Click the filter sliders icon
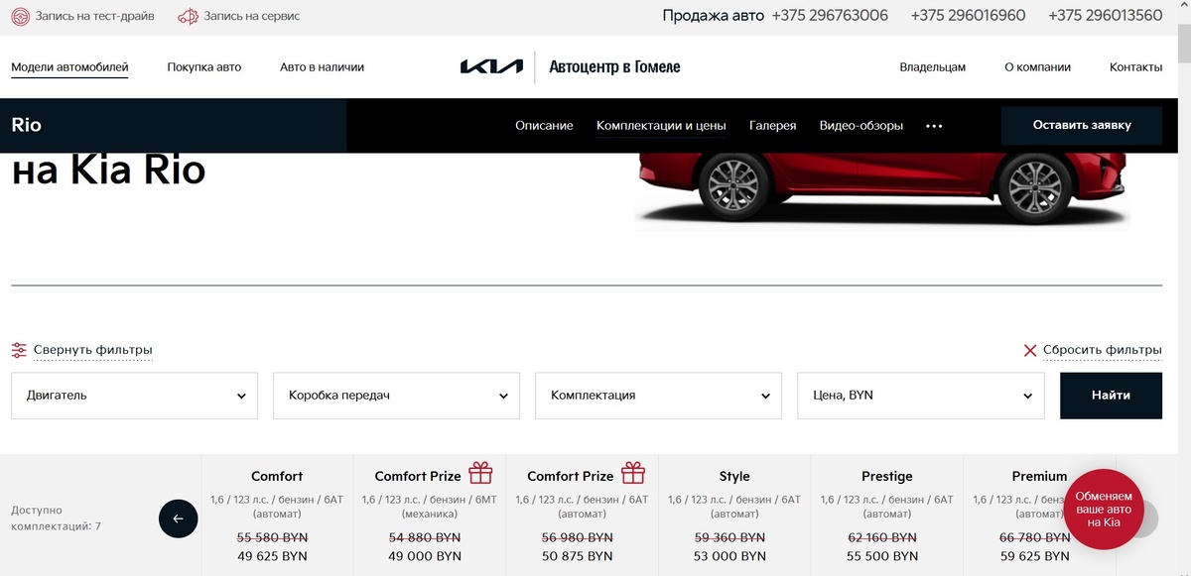The image size is (1191, 576). [x=19, y=350]
